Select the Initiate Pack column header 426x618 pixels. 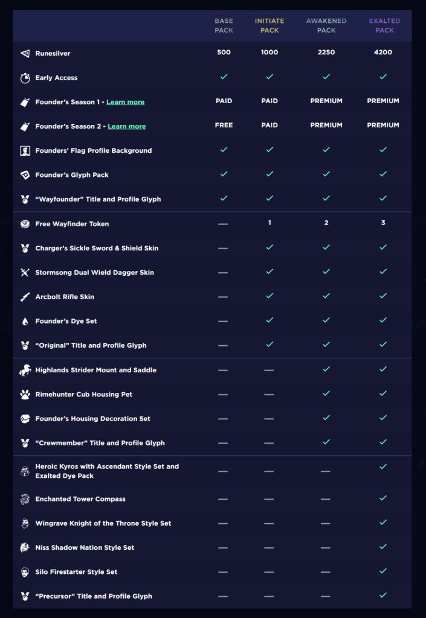pos(269,25)
